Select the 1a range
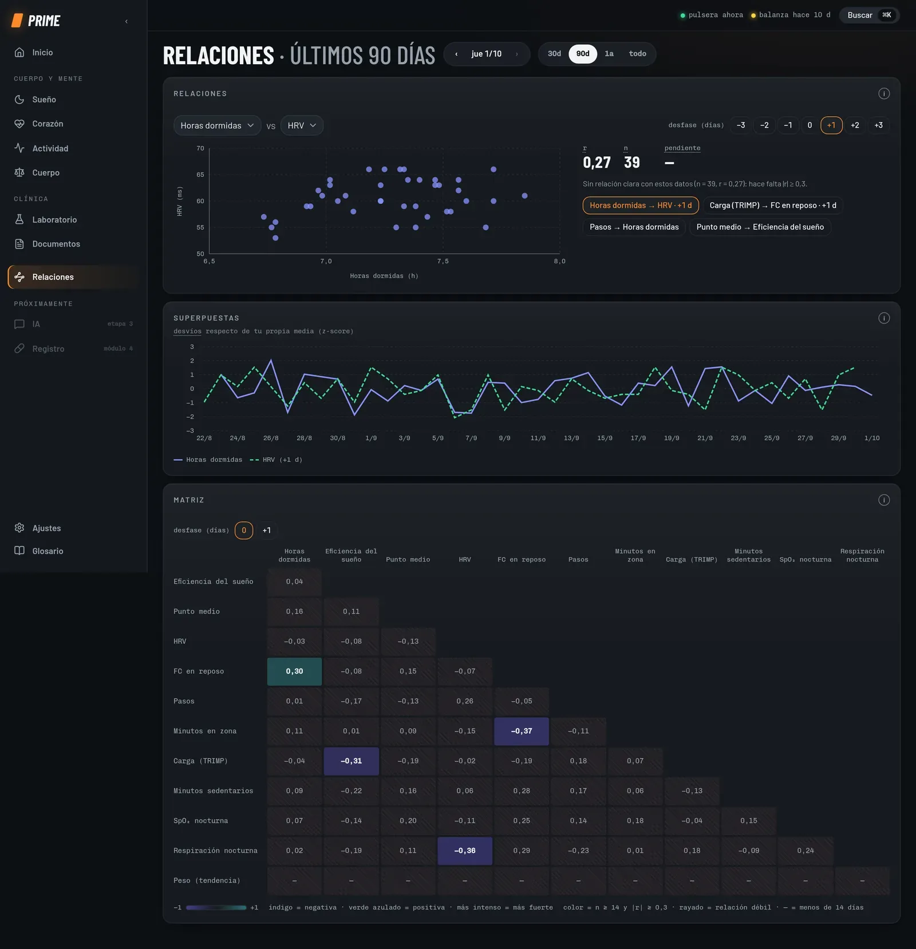The image size is (916, 949). [609, 54]
